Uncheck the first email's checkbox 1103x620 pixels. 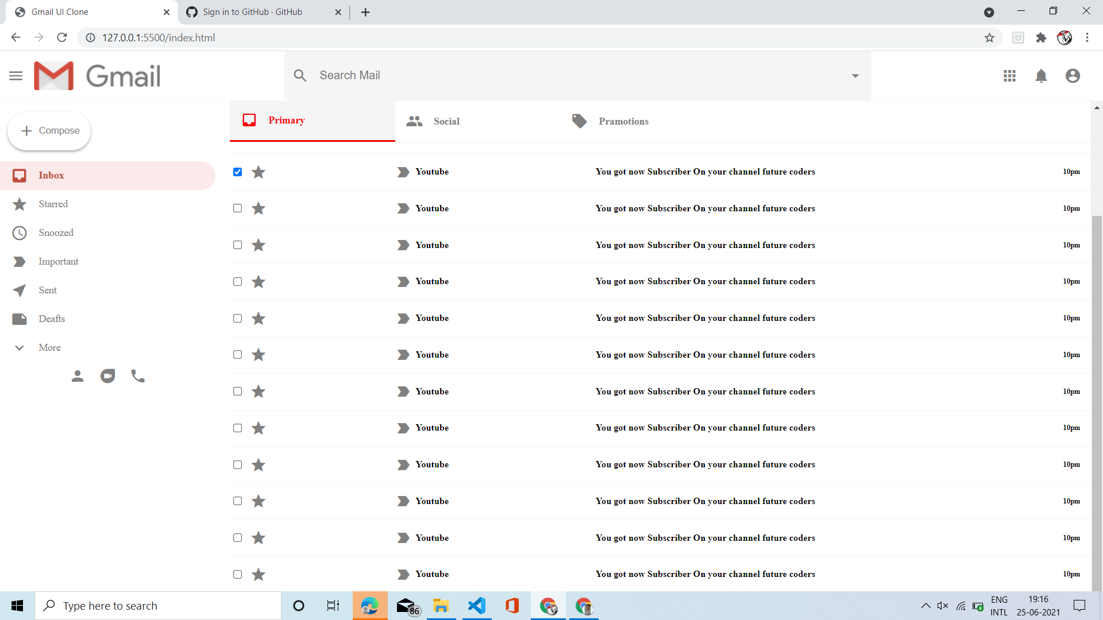[237, 172]
